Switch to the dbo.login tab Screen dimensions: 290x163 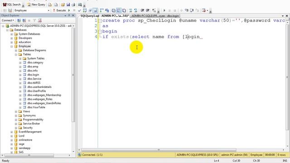tap(155, 16)
